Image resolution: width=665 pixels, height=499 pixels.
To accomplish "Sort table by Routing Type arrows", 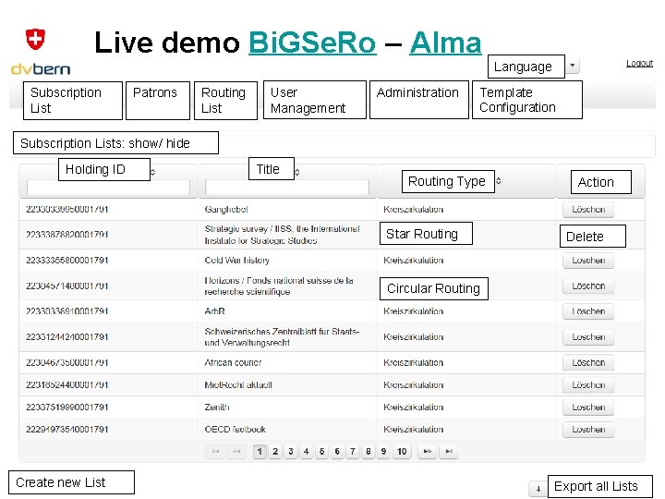I will click(499, 181).
